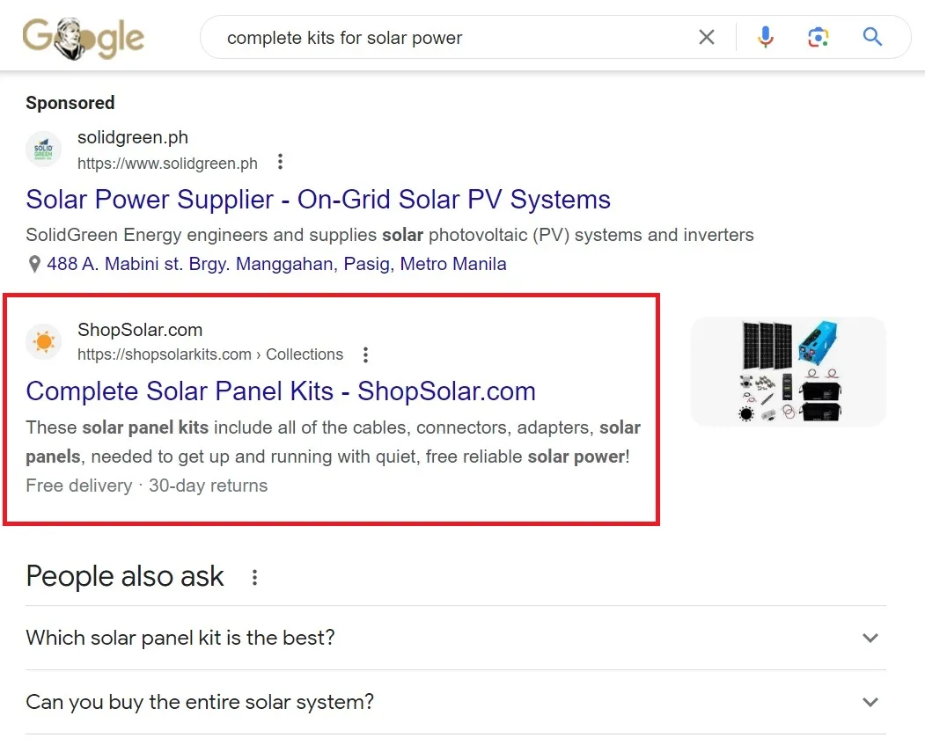Open solidgreen.ph ad options menu
The width and height of the screenshot is (925, 745).
pos(280,162)
